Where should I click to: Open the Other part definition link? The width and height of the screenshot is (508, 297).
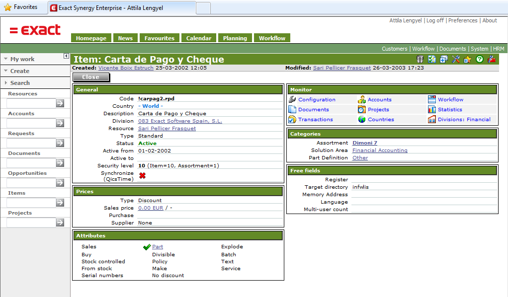(360, 157)
